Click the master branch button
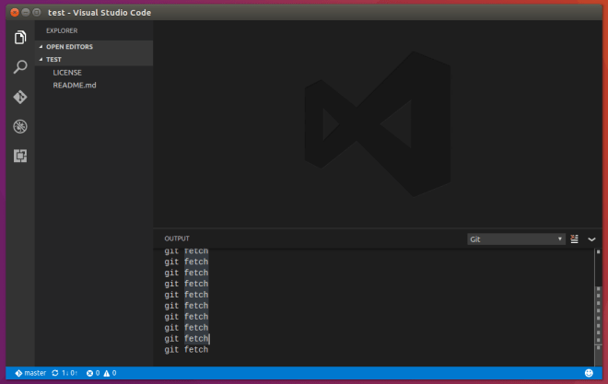This screenshot has width=608, height=384. pyautogui.click(x=30, y=373)
